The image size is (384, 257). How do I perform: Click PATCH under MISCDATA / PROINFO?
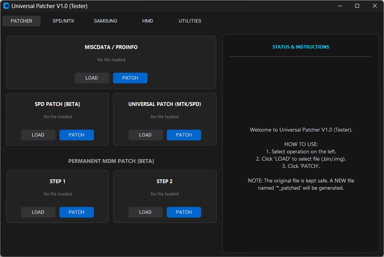tap(130, 78)
